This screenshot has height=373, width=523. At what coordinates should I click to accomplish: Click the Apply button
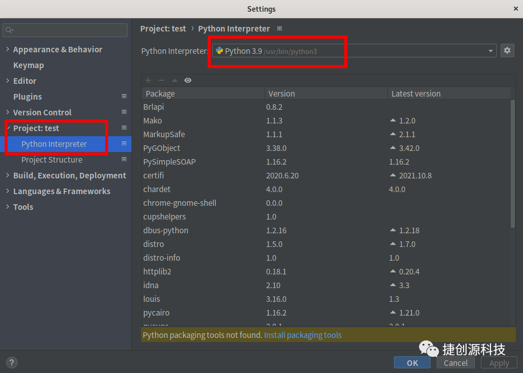tap(499, 363)
